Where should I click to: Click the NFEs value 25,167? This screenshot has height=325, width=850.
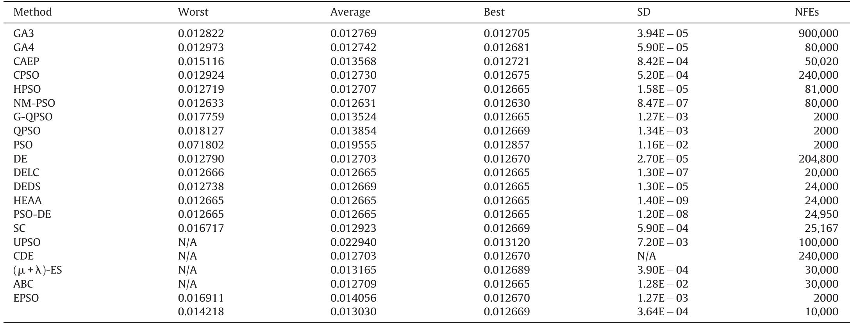coord(821,228)
